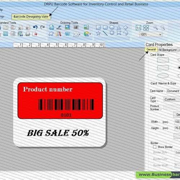This screenshot has width=180, height=180.
Task: Click the Export document icon with red arrow
Action: click(x=35, y=34)
